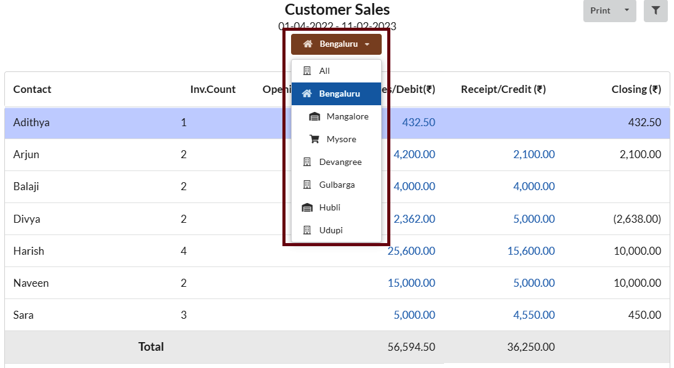Viewport: 674px width, 368px height.
Task: Click Sara's 4,550.00 receipt link
Action: coord(533,315)
